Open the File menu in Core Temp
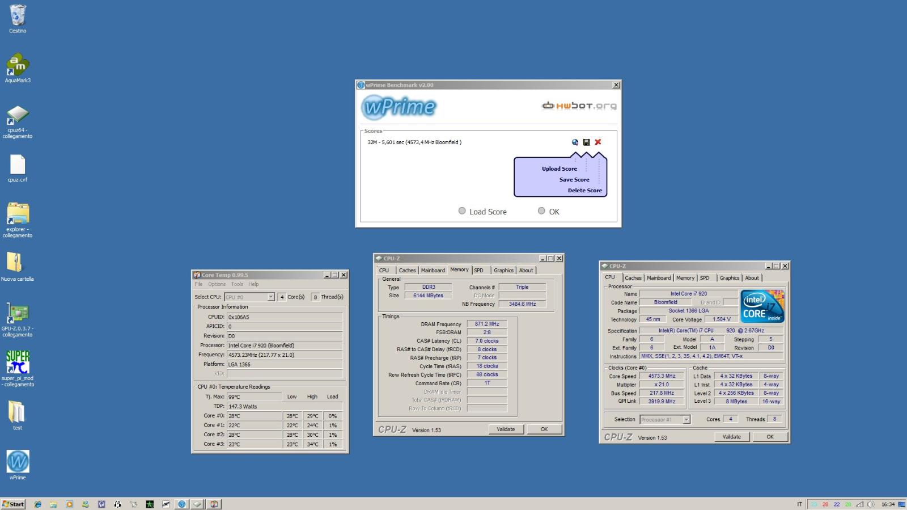The image size is (907, 510). point(198,284)
